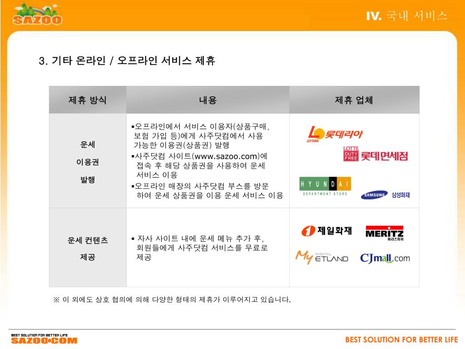Click the bullet starting '오프라인 매장의 사주닷컴 부스'
The image size is (465, 349).
click(207, 191)
